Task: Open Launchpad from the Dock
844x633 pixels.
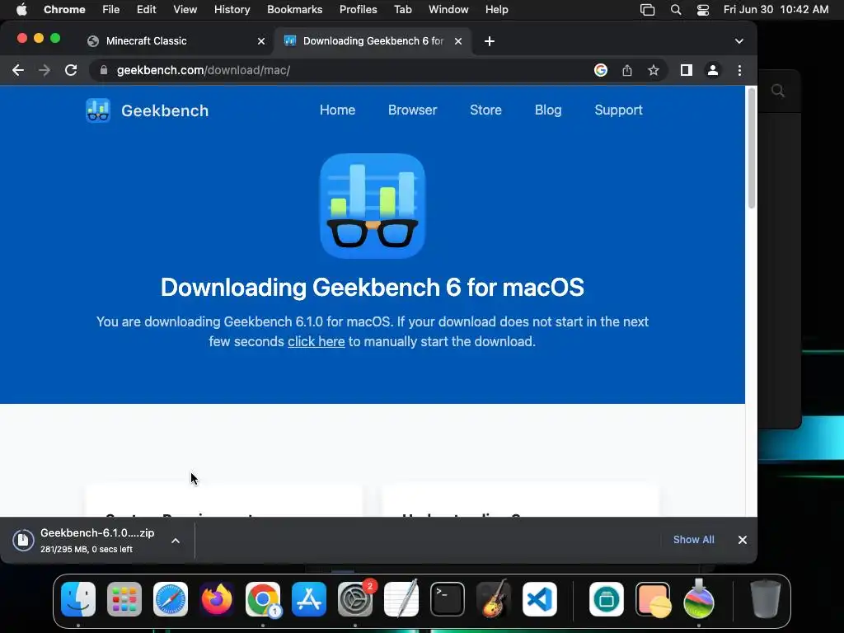Action: coord(124,599)
